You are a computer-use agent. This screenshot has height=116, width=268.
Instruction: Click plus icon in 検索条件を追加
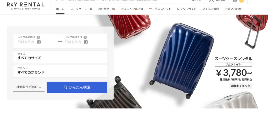pyautogui.click(x=40, y=87)
